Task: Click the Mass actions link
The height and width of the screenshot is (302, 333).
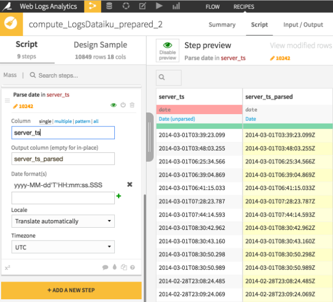Action: 10,75
